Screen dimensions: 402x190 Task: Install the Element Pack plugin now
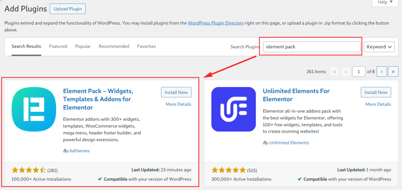176,92
